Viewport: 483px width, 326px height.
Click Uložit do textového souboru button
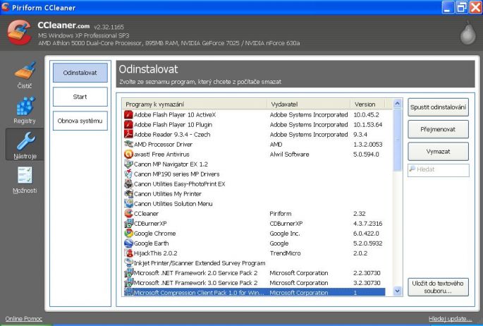[438, 287]
